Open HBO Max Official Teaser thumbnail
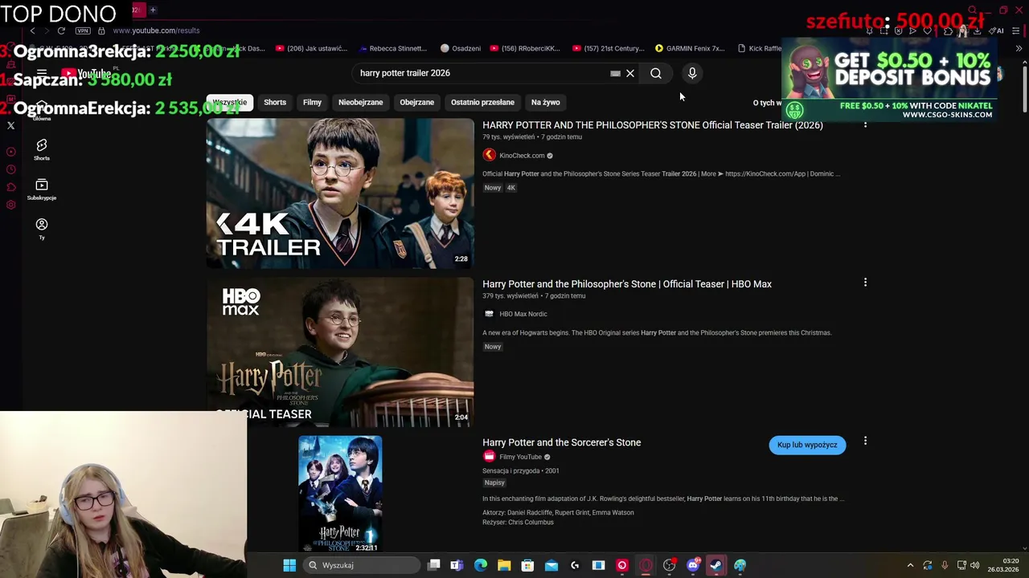The height and width of the screenshot is (578, 1029). [x=340, y=352]
